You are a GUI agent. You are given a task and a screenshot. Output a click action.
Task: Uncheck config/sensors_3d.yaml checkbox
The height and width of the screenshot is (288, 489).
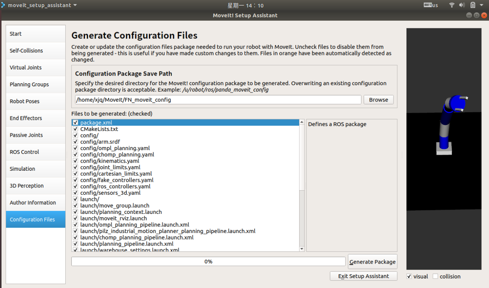pyautogui.click(x=76, y=193)
